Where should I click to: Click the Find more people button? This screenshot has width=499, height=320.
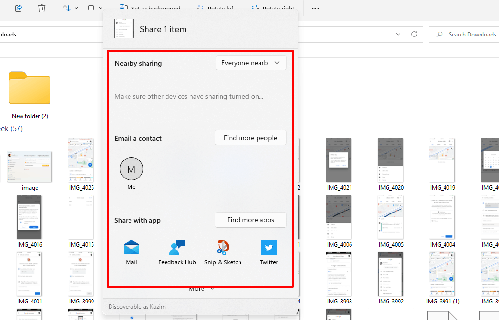250,138
